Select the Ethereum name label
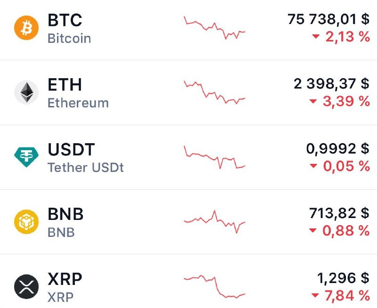The height and width of the screenshot is (308, 377). [78, 103]
